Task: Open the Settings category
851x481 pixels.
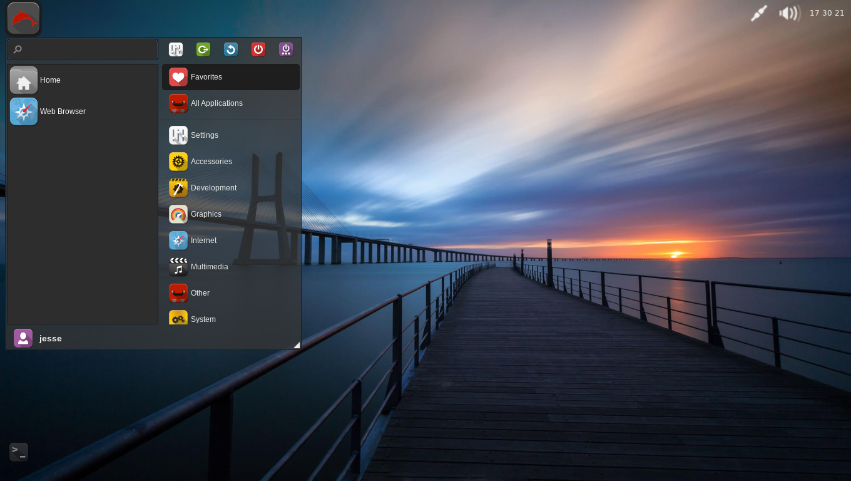Action: coord(231,135)
